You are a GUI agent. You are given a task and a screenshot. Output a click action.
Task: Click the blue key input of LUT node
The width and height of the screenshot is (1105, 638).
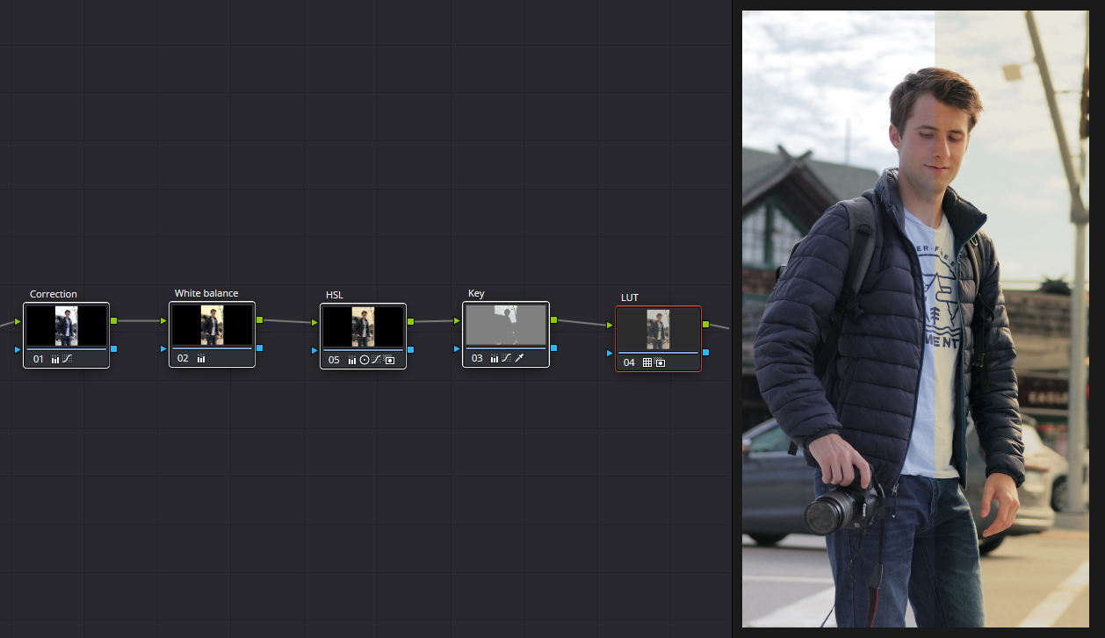tap(610, 353)
